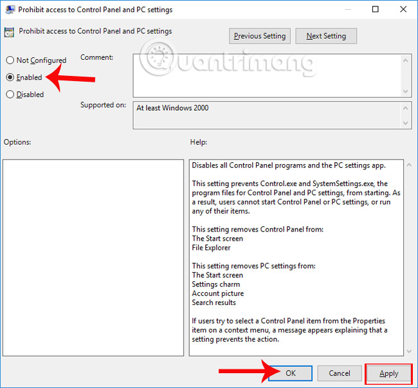
Task: Click the 'Comment:' label
Action: [96, 57]
